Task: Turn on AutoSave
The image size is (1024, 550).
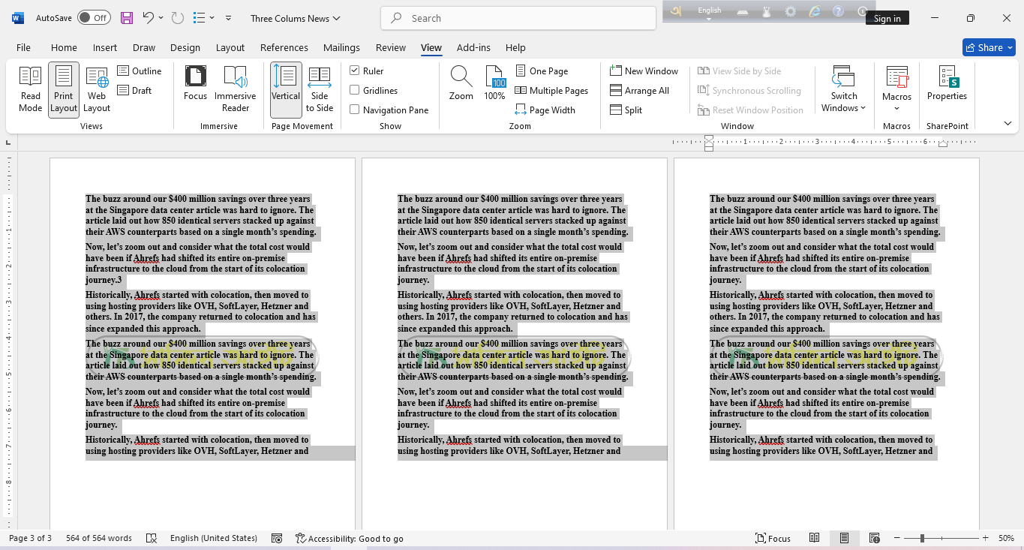Action: 94,17
